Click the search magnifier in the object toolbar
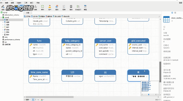183x101 pixels. [159, 16]
